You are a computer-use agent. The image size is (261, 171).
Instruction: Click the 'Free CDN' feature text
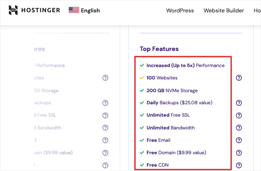click(x=158, y=165)
